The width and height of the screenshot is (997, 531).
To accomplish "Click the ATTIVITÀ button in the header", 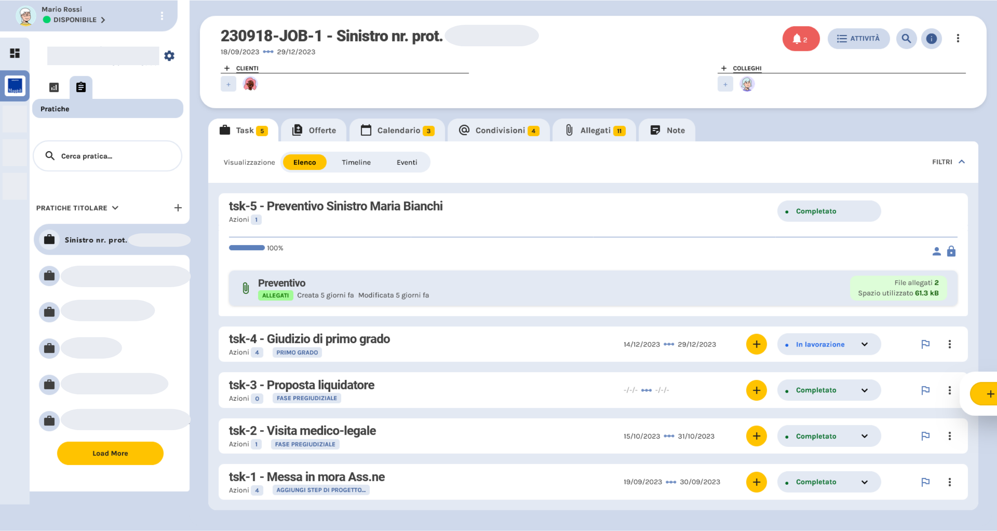I will click(858, 38).
